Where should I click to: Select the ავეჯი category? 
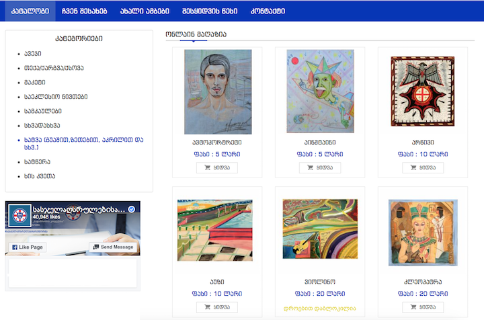point(33,54)
